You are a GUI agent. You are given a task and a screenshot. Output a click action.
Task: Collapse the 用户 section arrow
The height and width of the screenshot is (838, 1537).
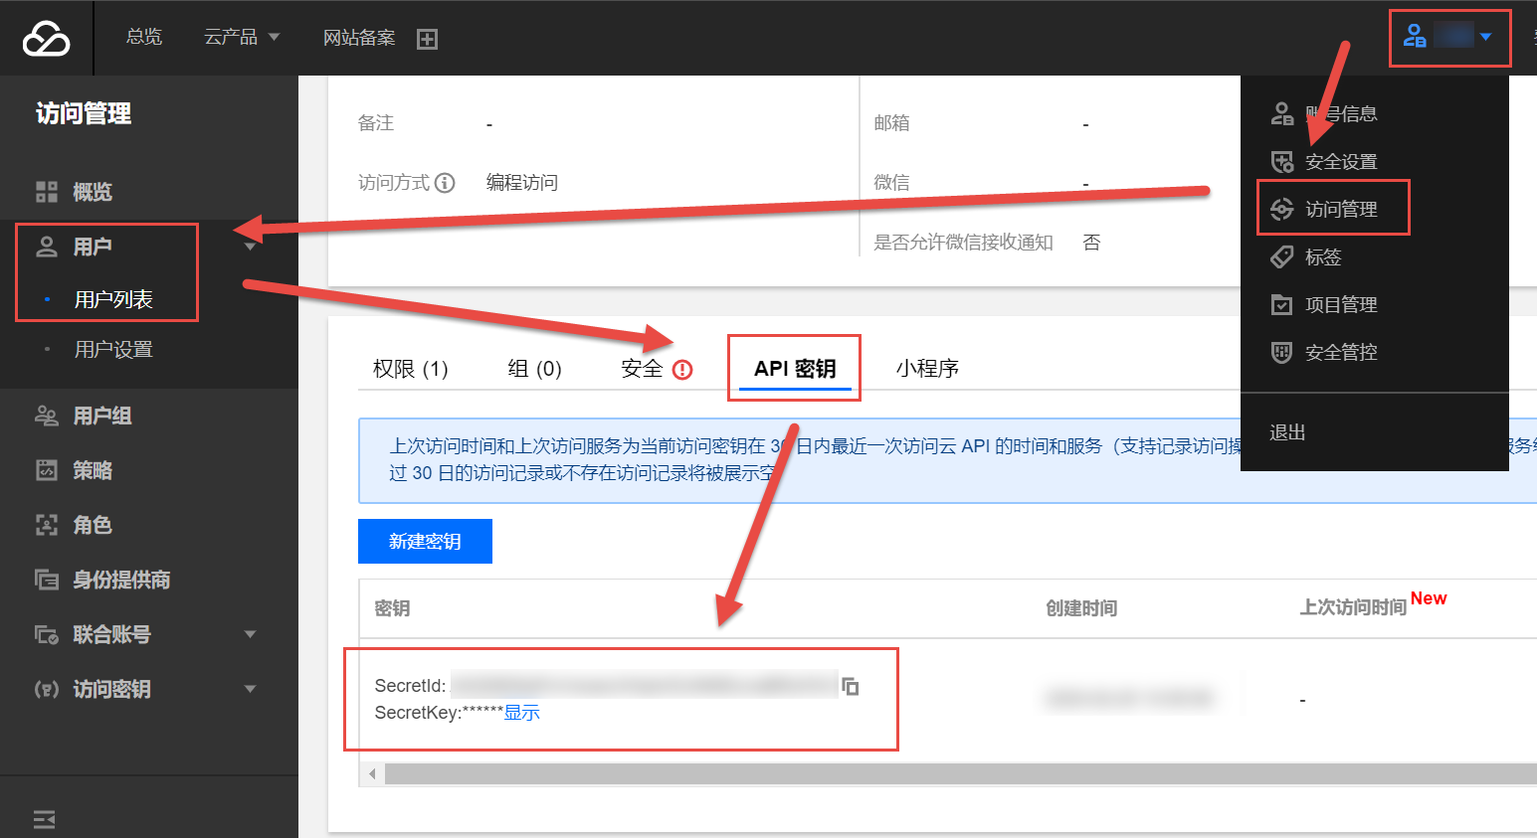[x=251, y=247]
